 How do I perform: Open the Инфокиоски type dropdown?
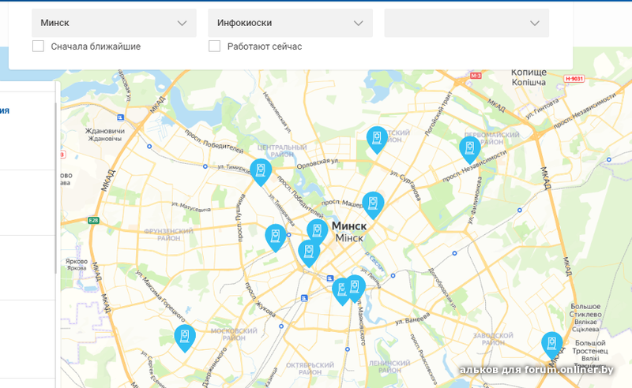click(290, 23)
